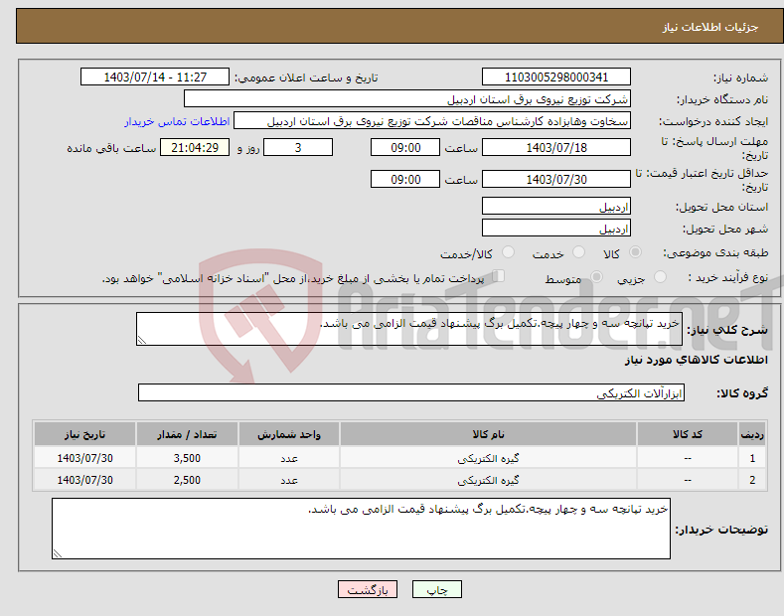Click the announcement date field 1403/07/14 - 11:27
This screenshot has height=616, width=784.
coord(155,77)
